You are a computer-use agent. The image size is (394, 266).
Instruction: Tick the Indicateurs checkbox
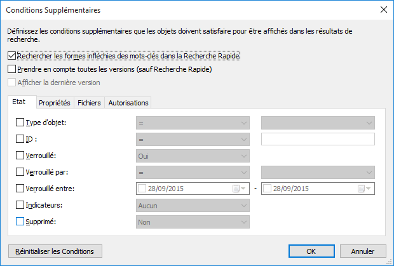coord(20,205)
